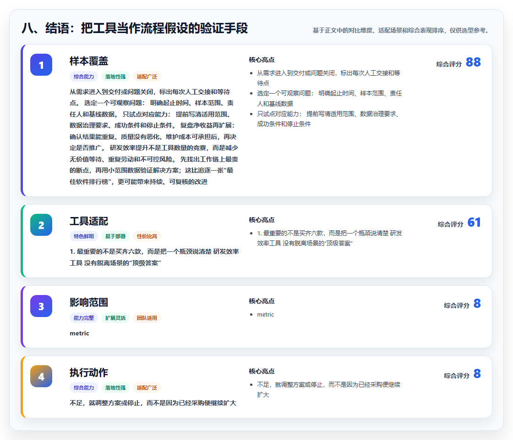Viewport: 513px width, 440px height.
Task: Open the 执行动作 card title
Action: (89, 373)
